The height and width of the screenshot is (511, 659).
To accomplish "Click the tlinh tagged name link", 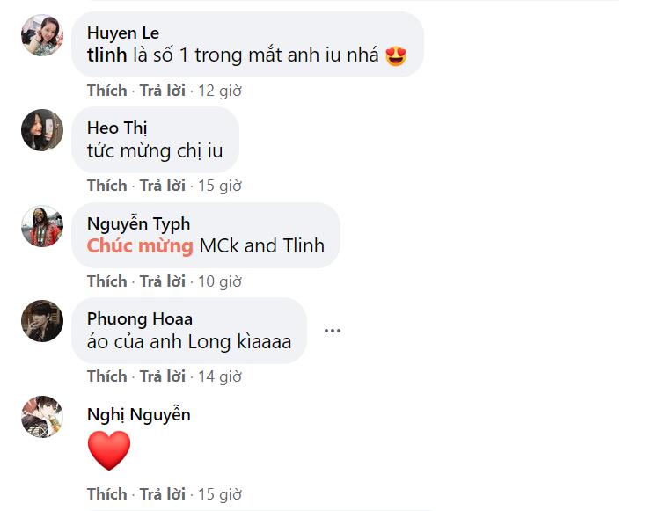I will click(106, 55).
